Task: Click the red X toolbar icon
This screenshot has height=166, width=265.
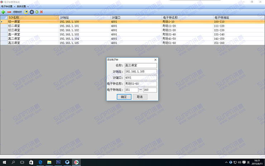Action: tap(42, 12)
